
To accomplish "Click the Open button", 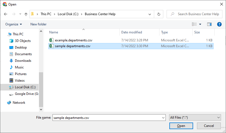I will pos(181,126).
